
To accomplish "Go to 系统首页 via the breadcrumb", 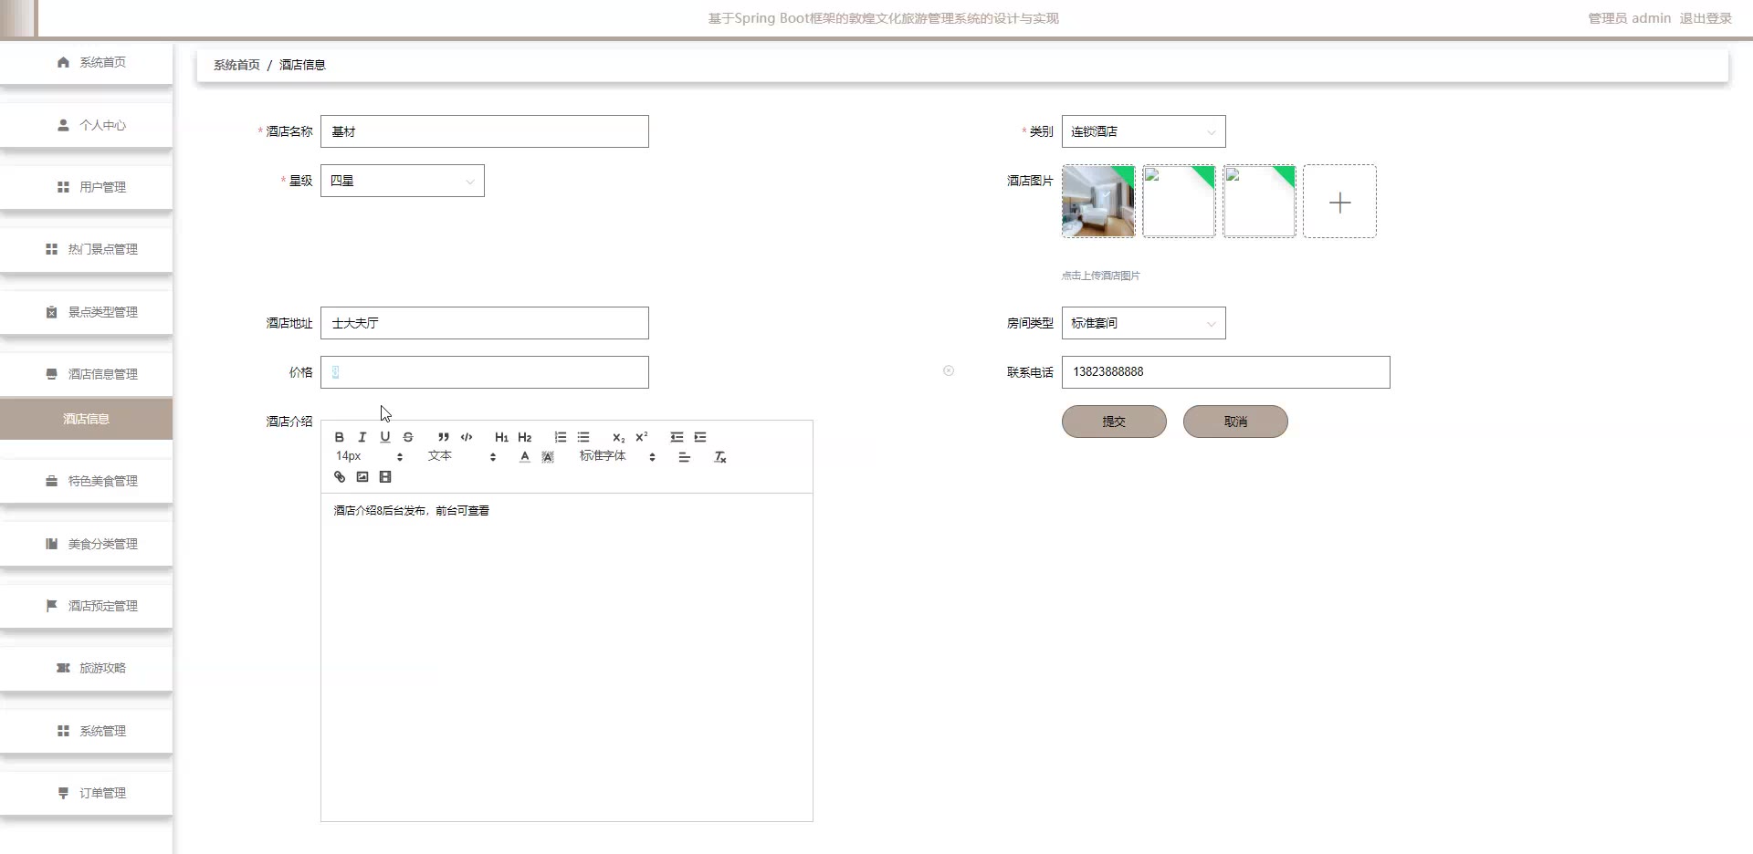I will coord(236,65).
